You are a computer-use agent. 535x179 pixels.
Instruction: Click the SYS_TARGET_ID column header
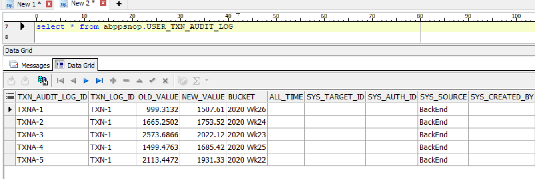(335, 97)
